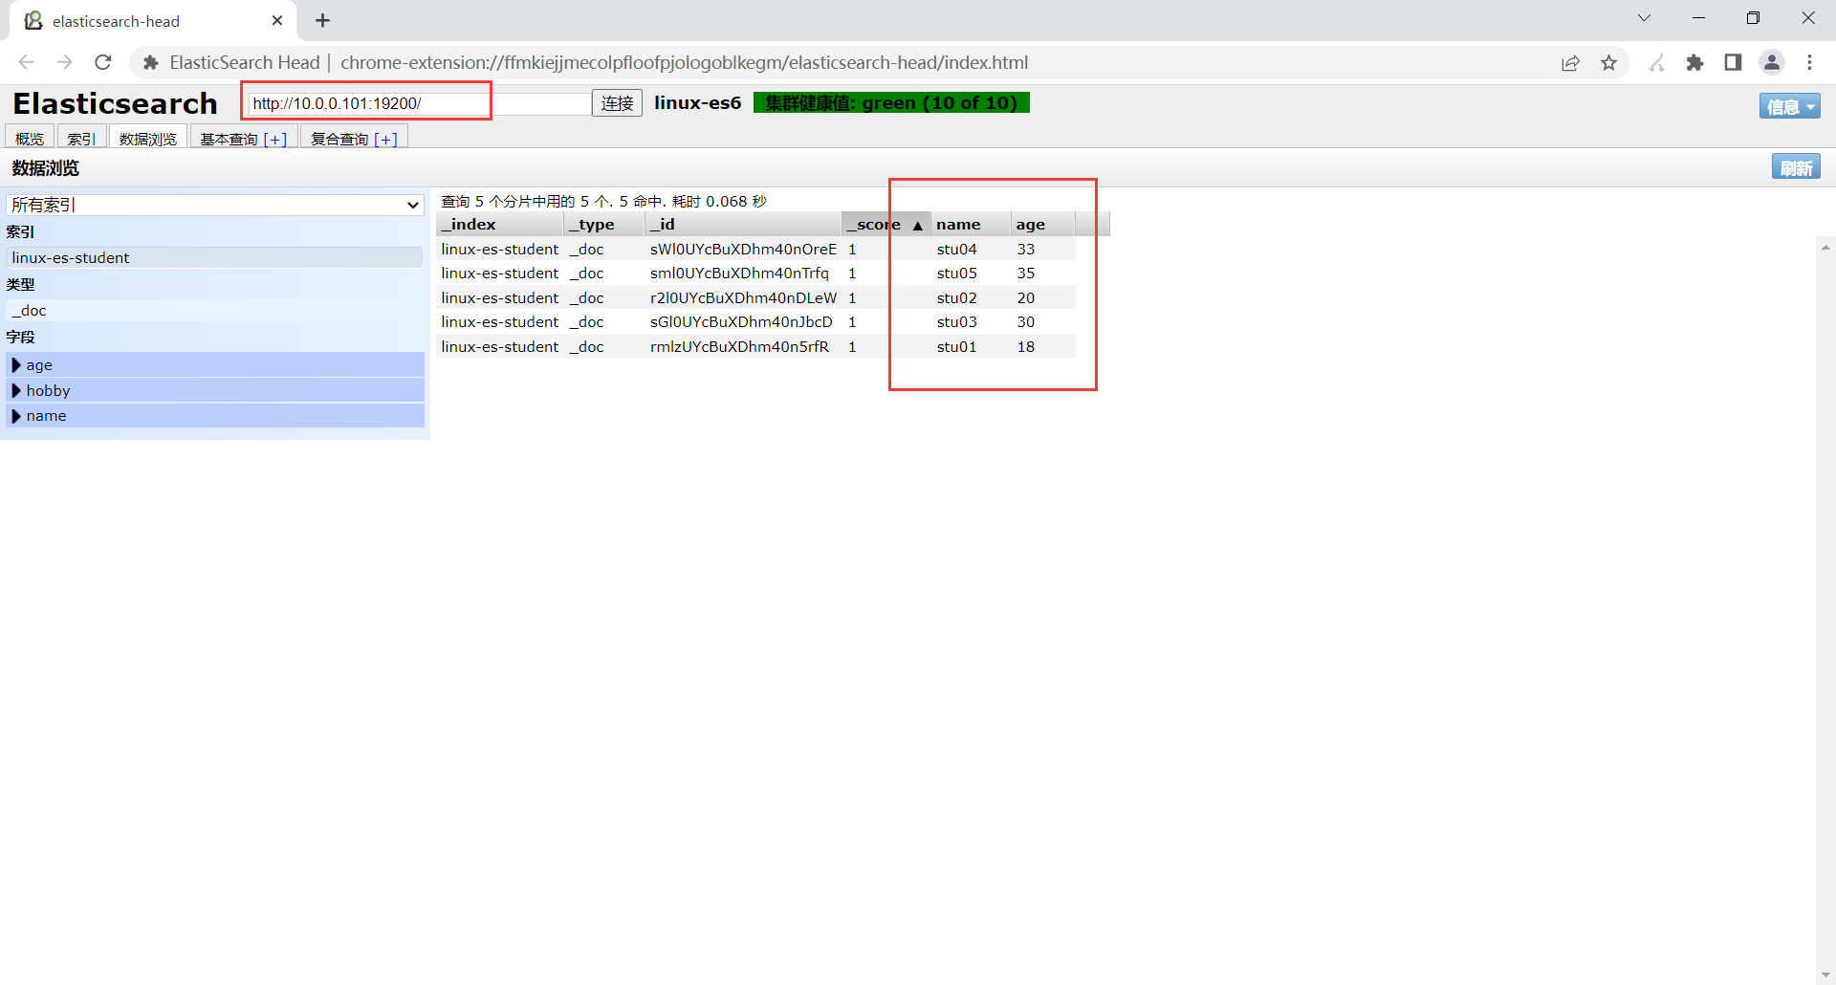Share this page via the share icon

tap(1570, 62)
